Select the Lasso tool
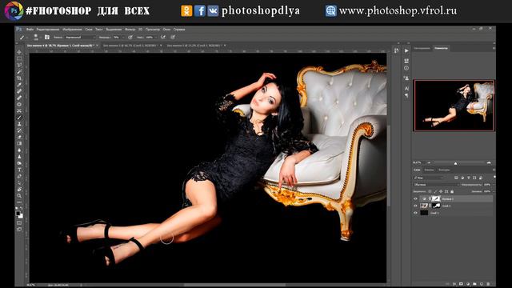512x288 pixels. (19, 66)
